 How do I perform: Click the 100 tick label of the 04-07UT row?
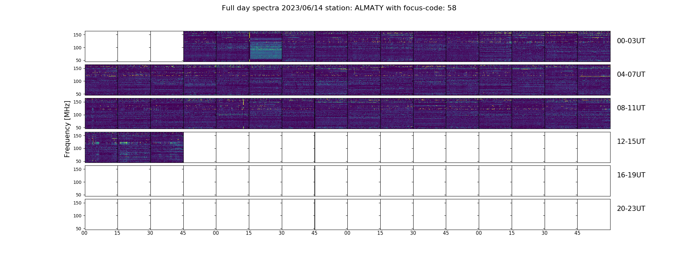click(78, 81)
